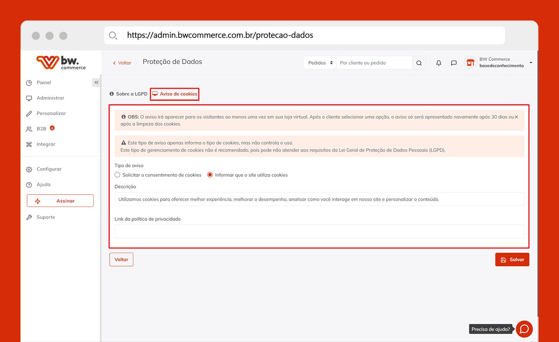This screenshot has height=342, width=559.
Task: Click the search magnifier button
Action: (419, 63)
